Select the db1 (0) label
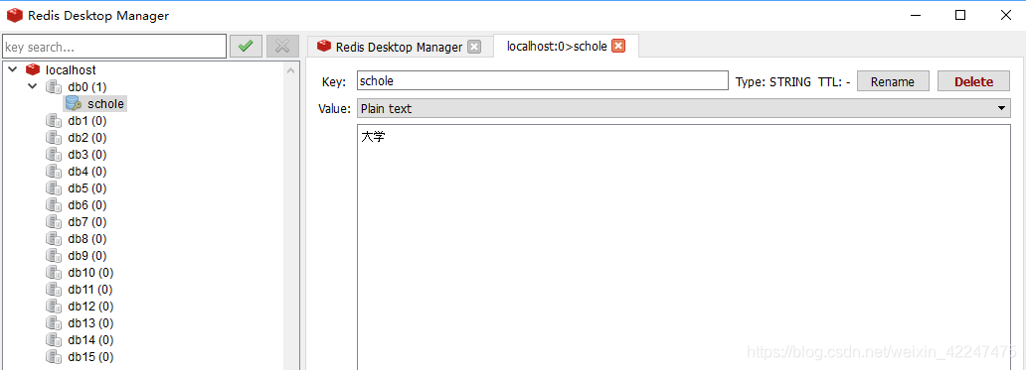Viewport: 1026px width, 370px height. click(87, 121)
